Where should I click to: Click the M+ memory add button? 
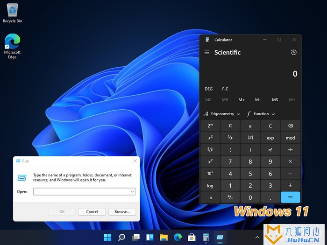(x=242, y=100)
